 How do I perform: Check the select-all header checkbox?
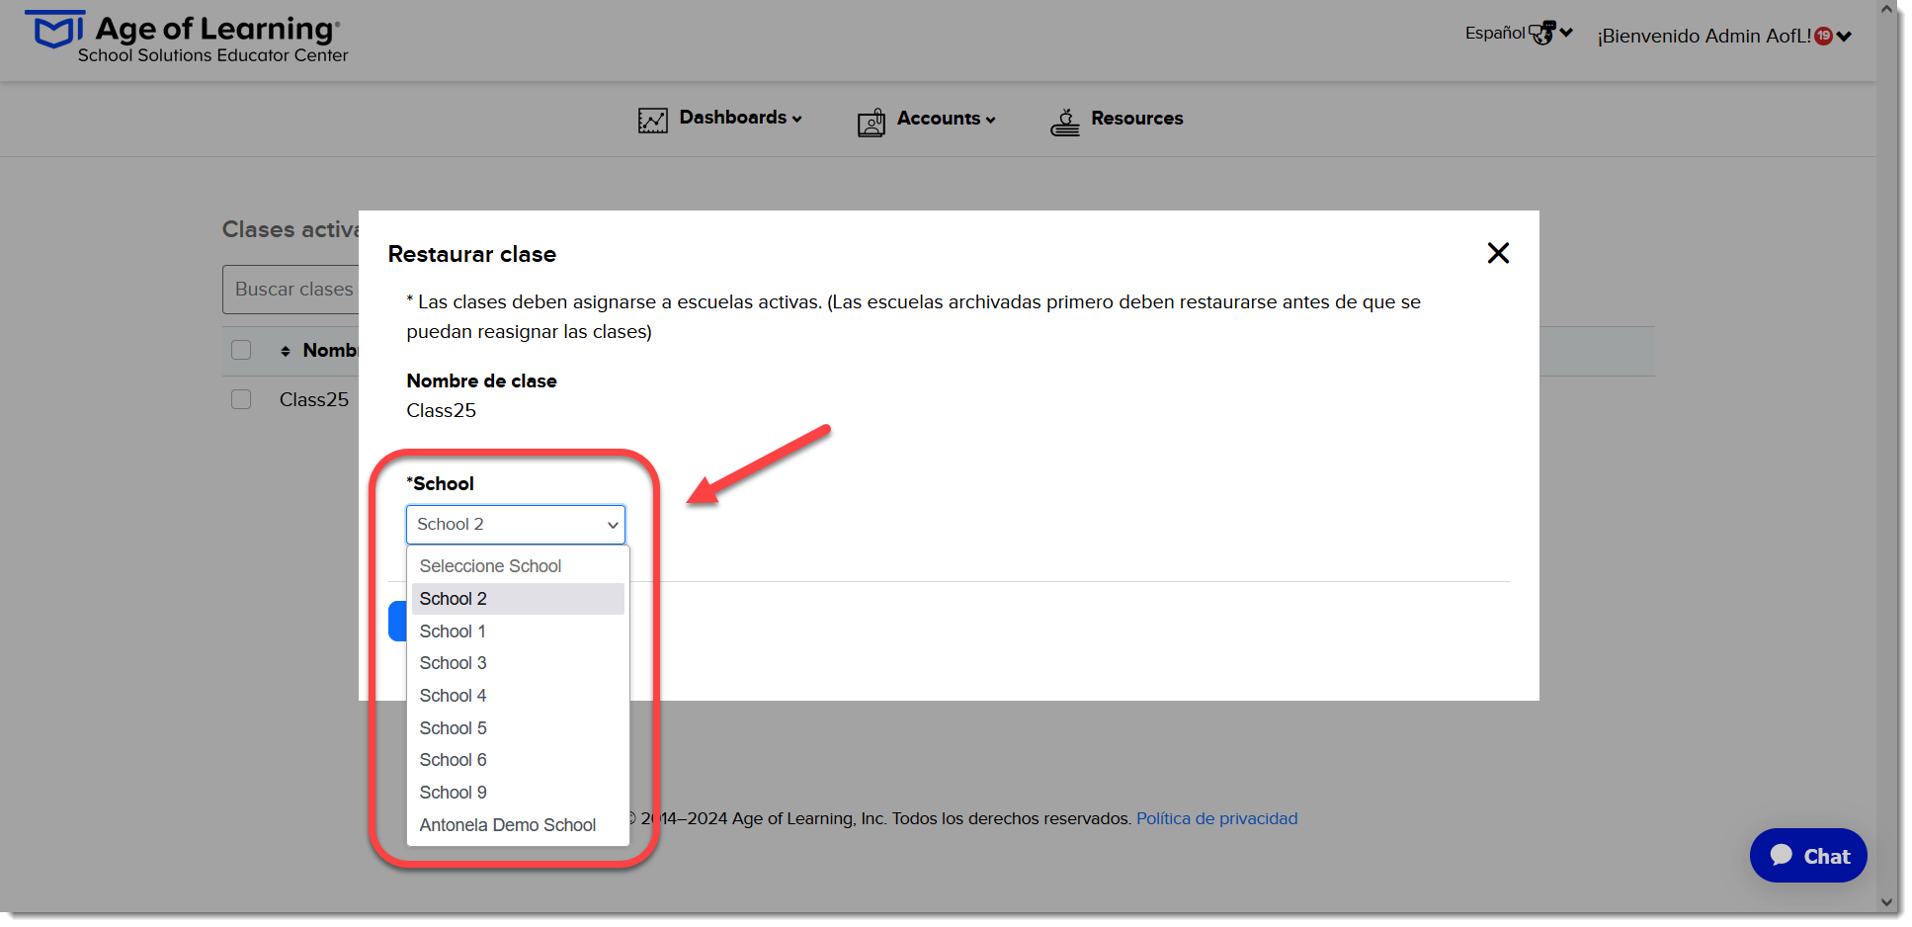coord(241,350)
